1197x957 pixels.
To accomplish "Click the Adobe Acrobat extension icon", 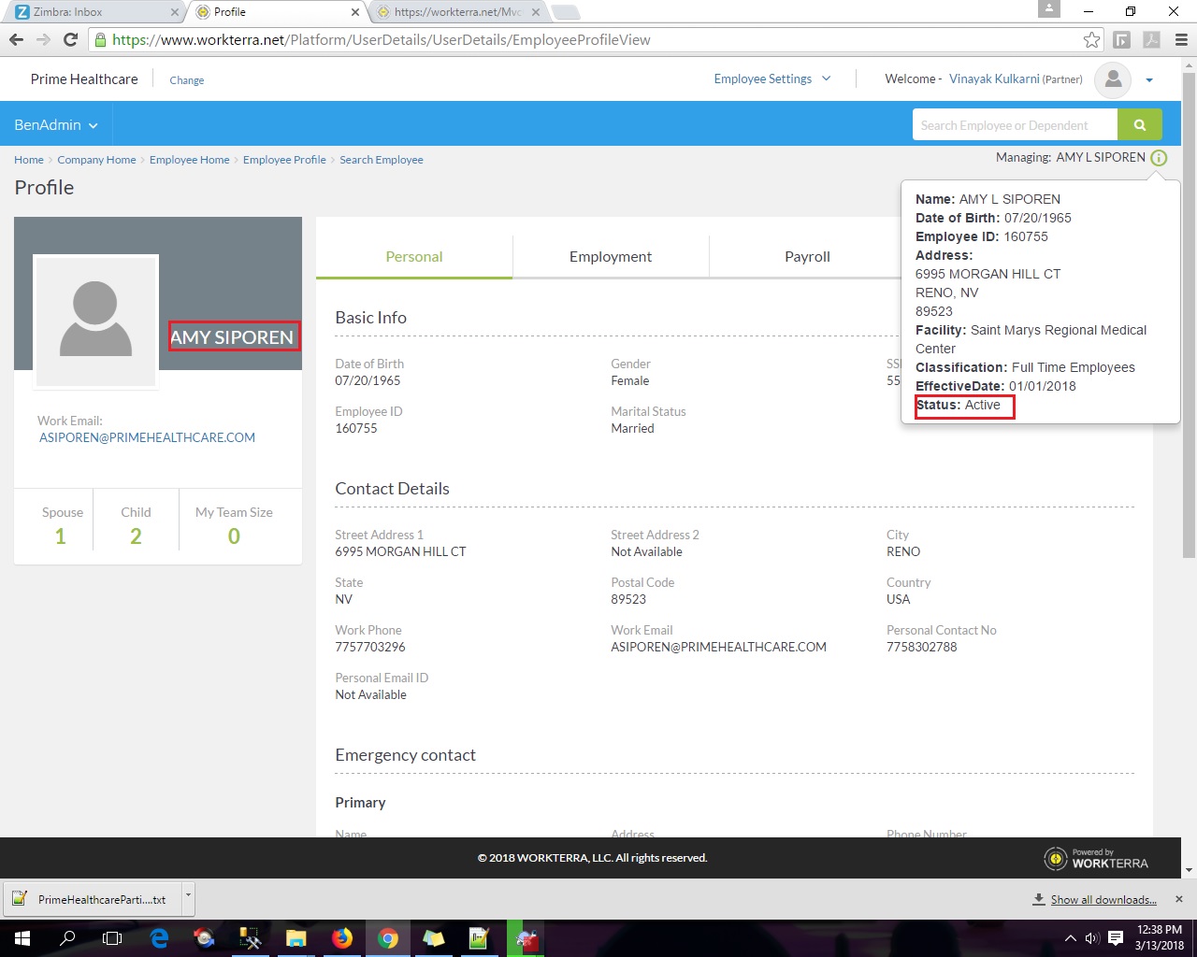I will click(1151, 39).
